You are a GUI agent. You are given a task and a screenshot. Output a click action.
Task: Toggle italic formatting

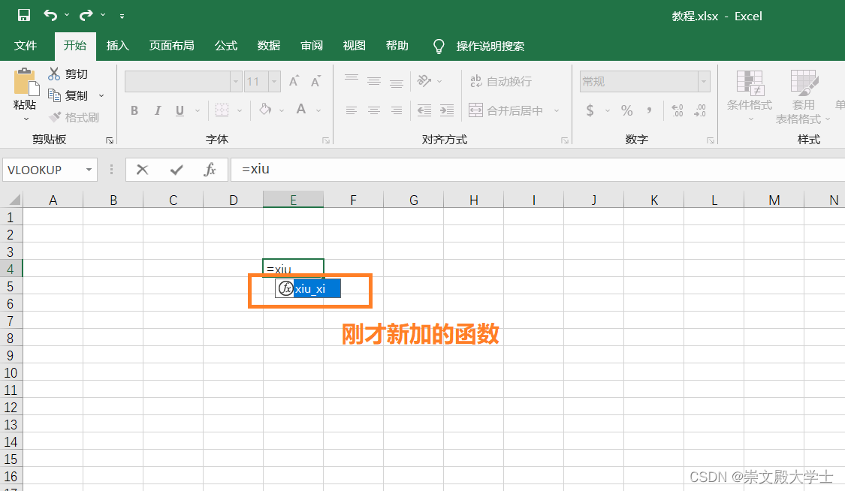[x=157, y=110]
